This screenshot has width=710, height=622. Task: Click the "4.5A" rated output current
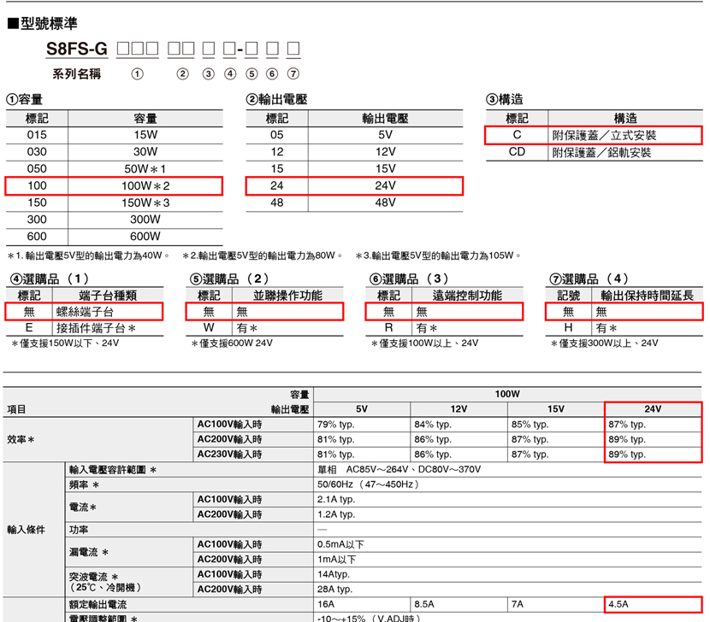point(618,604)
